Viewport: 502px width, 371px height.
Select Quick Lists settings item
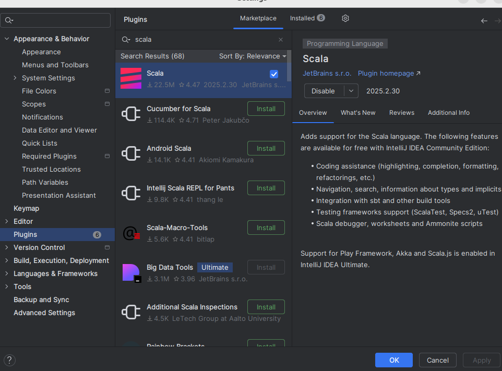click(x=39, y=143)
